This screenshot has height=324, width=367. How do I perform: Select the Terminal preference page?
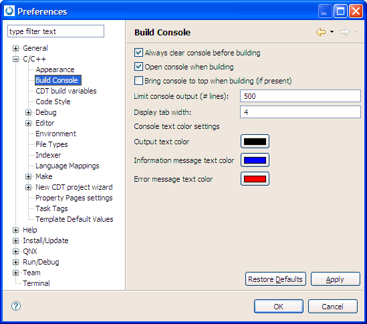pos(36,283)
